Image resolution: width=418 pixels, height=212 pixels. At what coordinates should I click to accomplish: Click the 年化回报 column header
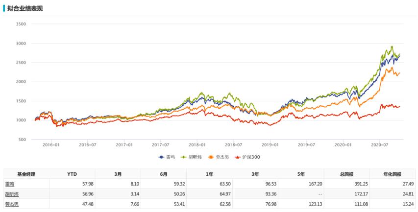393,173
